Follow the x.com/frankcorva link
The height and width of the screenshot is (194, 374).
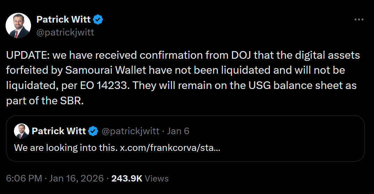[x=170, y=147]
